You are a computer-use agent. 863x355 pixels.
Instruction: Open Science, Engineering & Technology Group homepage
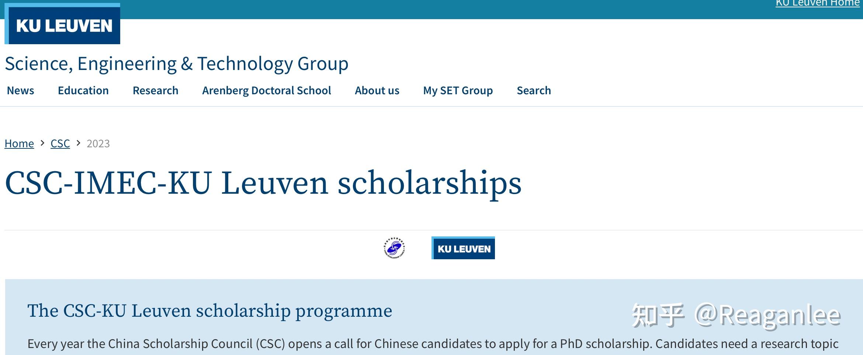click(x=176, y=64)
